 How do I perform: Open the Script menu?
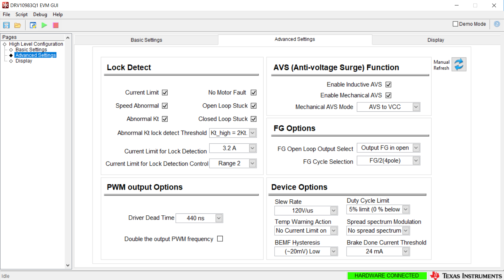tap(21, 14)
